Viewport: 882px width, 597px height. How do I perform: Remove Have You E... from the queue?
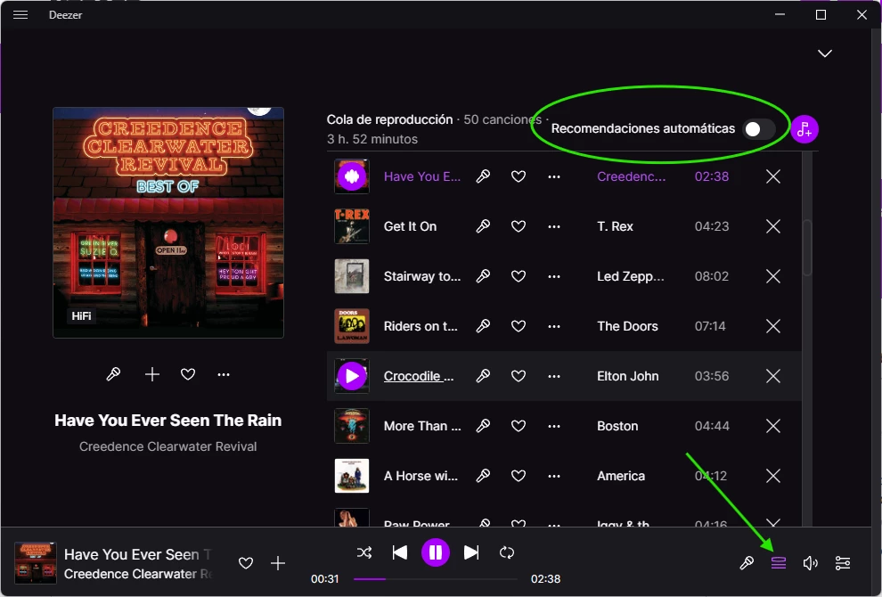pyautogui.click(x=773, y=176)
